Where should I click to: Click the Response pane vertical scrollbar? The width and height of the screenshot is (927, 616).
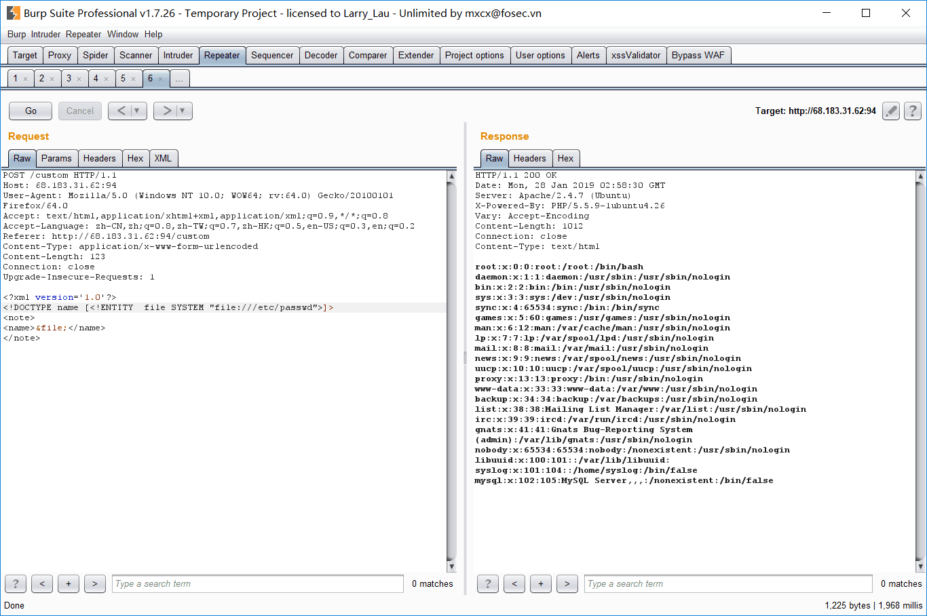(x=920, y=371)
